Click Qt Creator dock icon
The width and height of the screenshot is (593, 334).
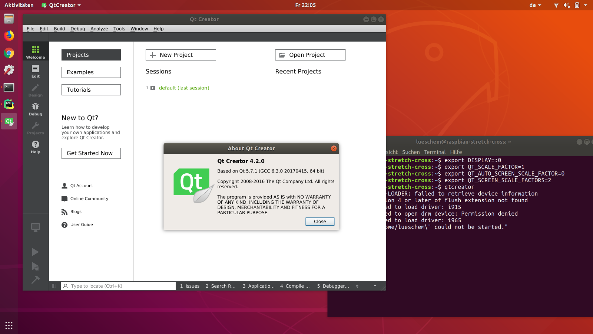pyautogui.click(x=9, y=122)
